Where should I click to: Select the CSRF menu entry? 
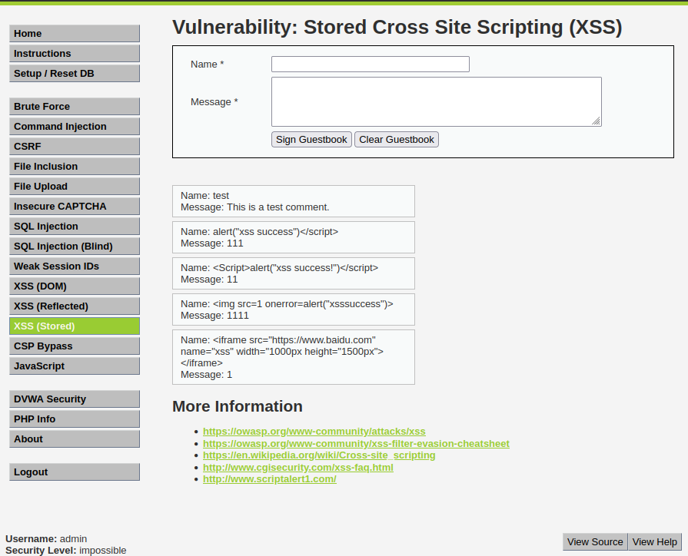coord(75,147)
